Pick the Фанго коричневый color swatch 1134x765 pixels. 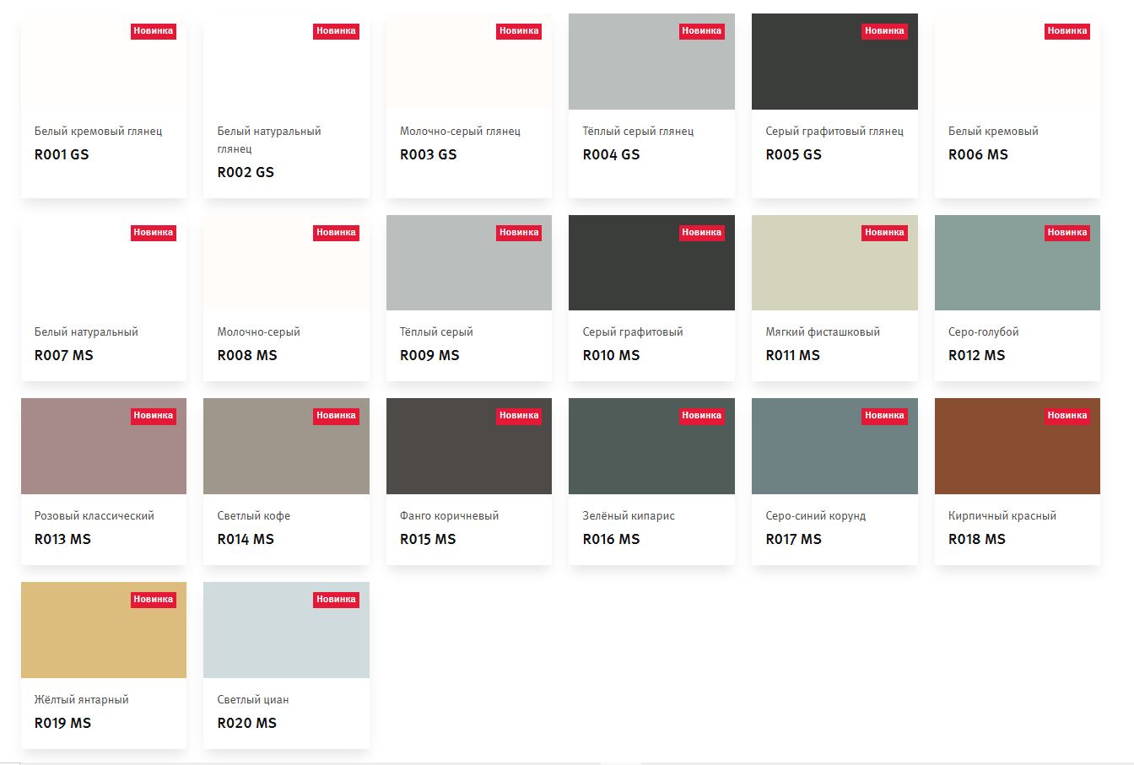(x=468, y=446)
